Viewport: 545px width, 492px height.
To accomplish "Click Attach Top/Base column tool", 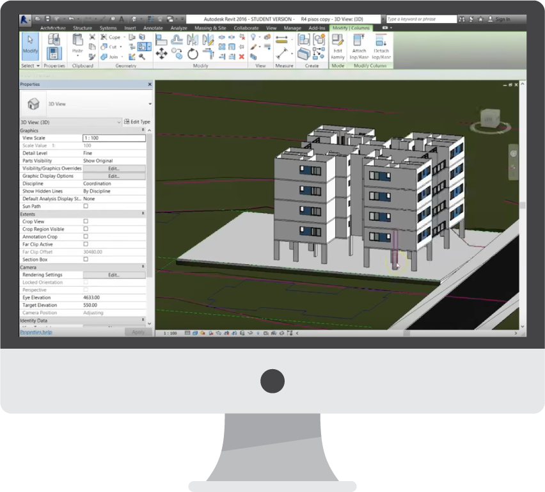I will [x=359, y=47].
